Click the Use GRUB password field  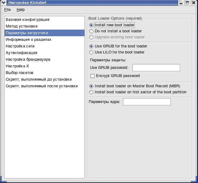tap(156, 68)
